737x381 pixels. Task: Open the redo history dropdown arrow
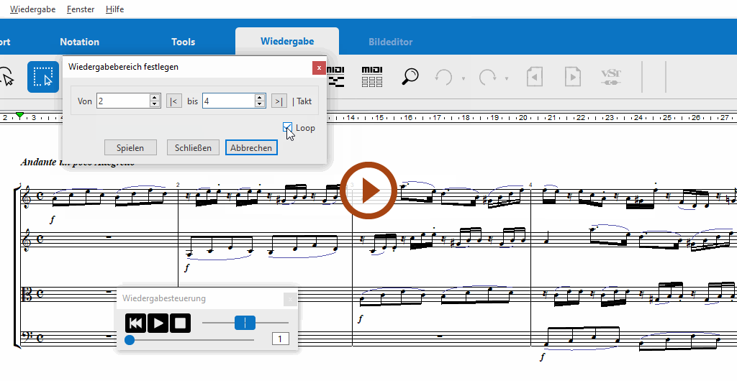click(507, 78)
